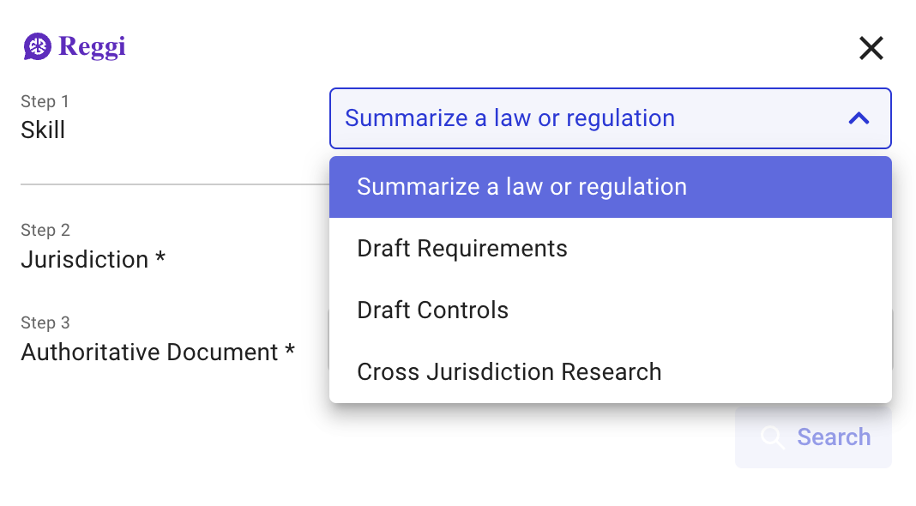Choose "Draft Requirements" from skill list
916x506 pixels.
pos(462,249)
